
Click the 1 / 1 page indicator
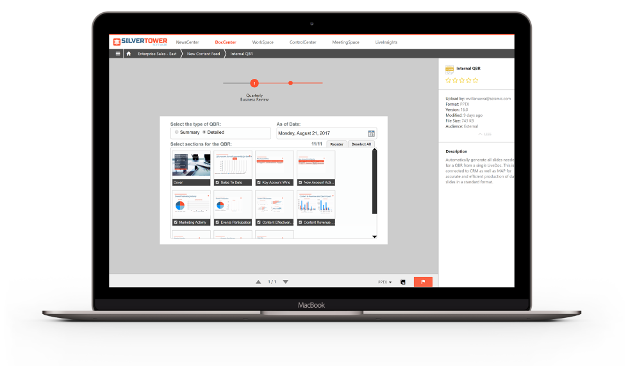pos(272,282)
